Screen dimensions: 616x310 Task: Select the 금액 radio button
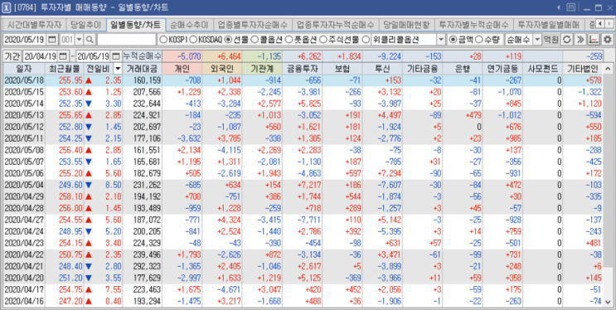[453, 39]
